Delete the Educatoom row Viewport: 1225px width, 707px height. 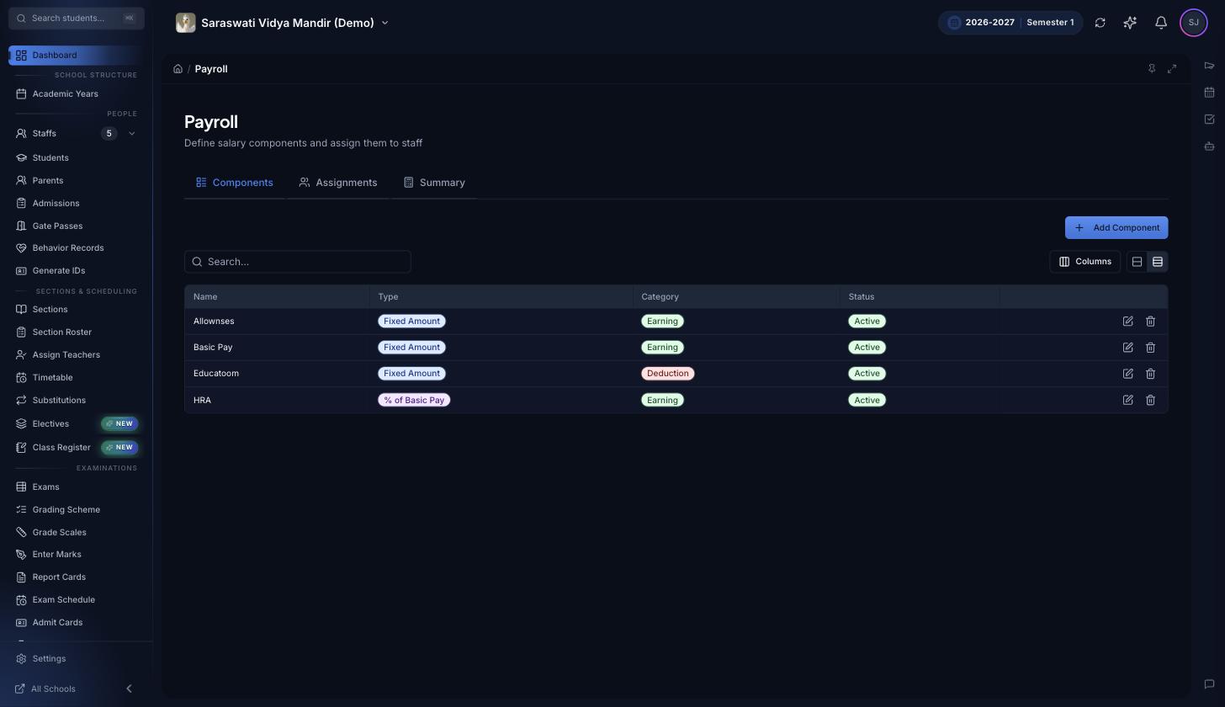[x=1150, y=374]
